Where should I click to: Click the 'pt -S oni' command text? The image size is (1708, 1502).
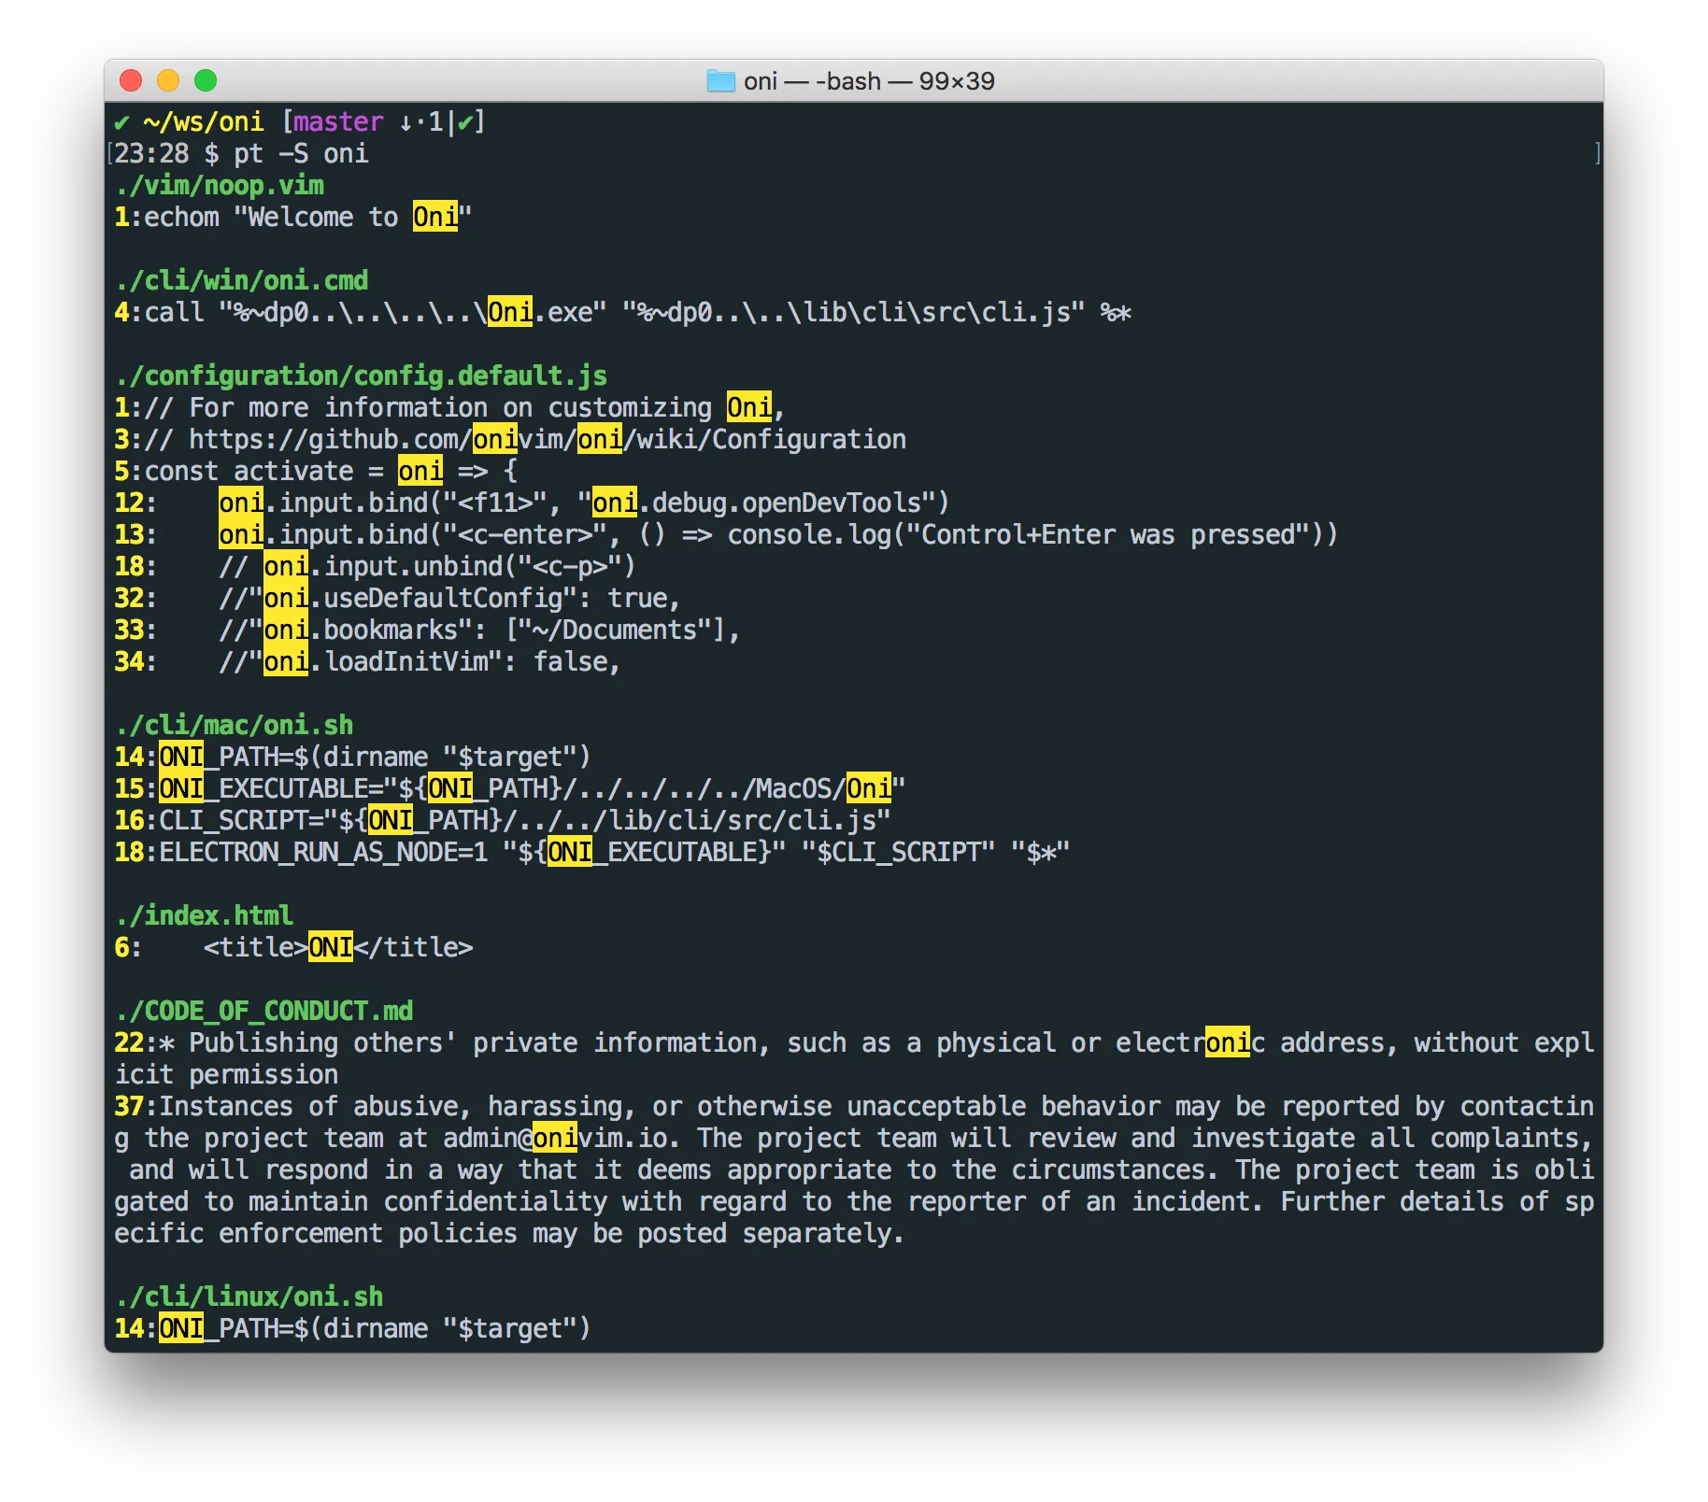tap(301, 154)
